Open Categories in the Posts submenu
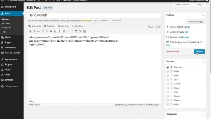The height and width of the screenshot is (119, 211). [x=6, y=27]
